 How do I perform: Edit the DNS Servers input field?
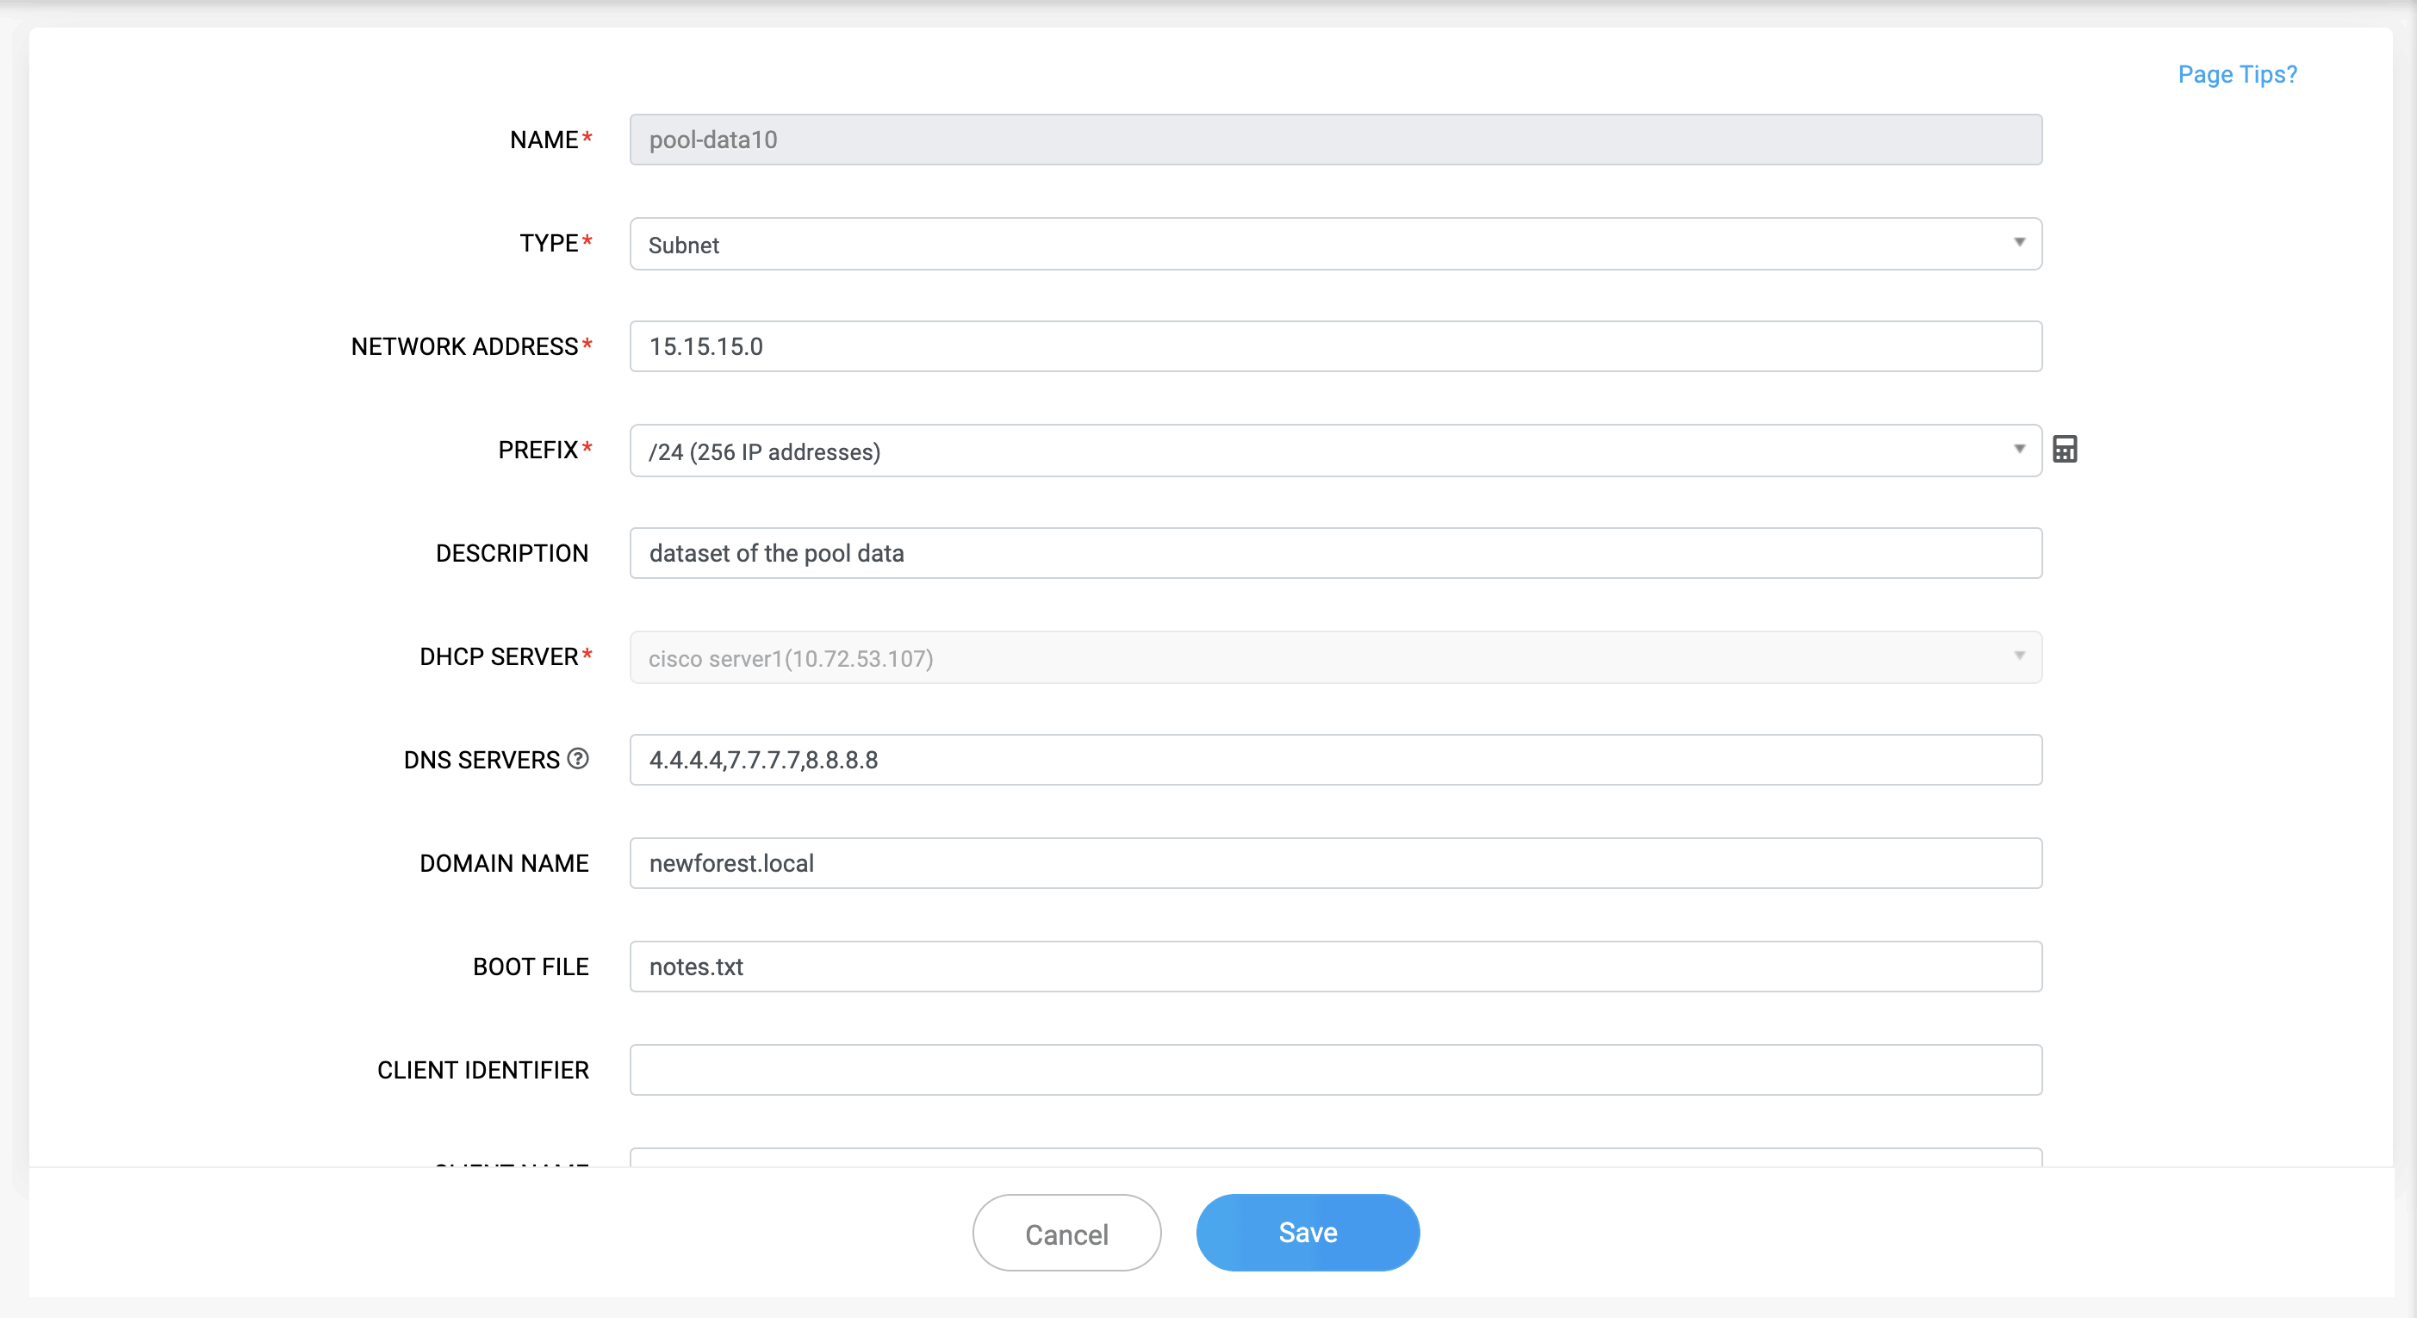pos(1334,760)
